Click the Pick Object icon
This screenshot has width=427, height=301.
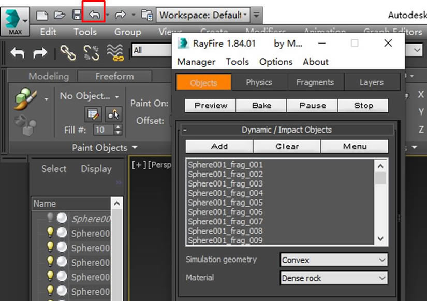(113, 114)
